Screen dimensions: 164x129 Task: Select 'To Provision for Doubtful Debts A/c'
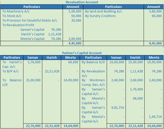point(30,20)
